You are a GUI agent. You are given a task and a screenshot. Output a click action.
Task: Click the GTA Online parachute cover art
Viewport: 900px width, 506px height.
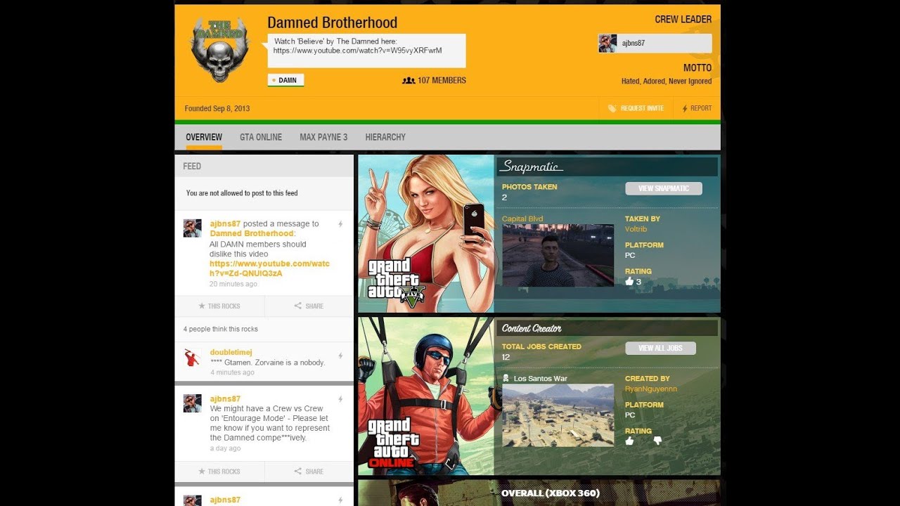tap(426, 396)
